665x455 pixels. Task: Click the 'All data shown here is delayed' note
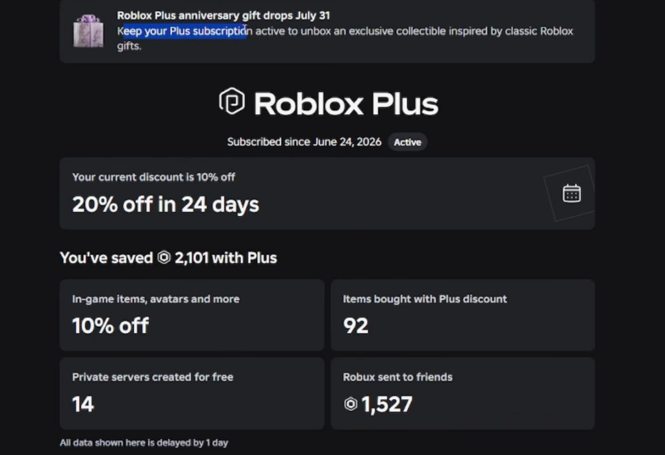(144, 443)
